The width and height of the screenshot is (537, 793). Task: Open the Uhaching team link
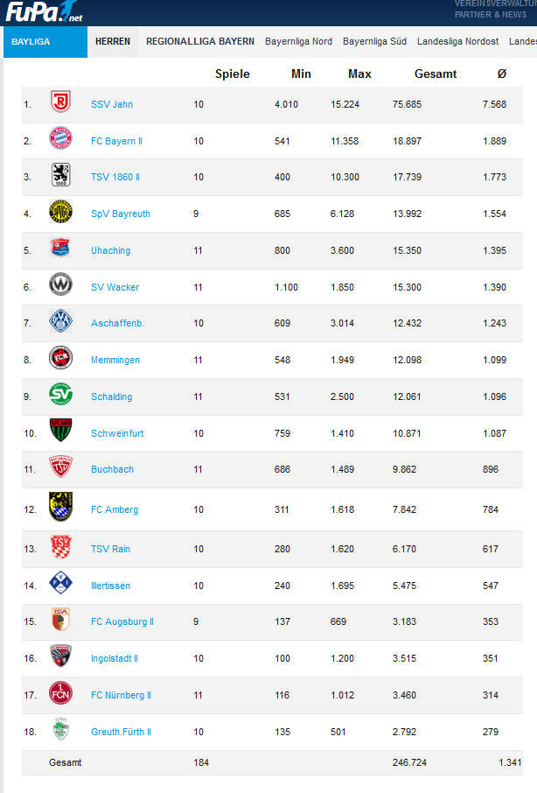click(x=110, y=251)
